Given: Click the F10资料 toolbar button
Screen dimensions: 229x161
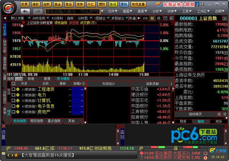Looking at the screenshot, I should (x=57, y=18).
